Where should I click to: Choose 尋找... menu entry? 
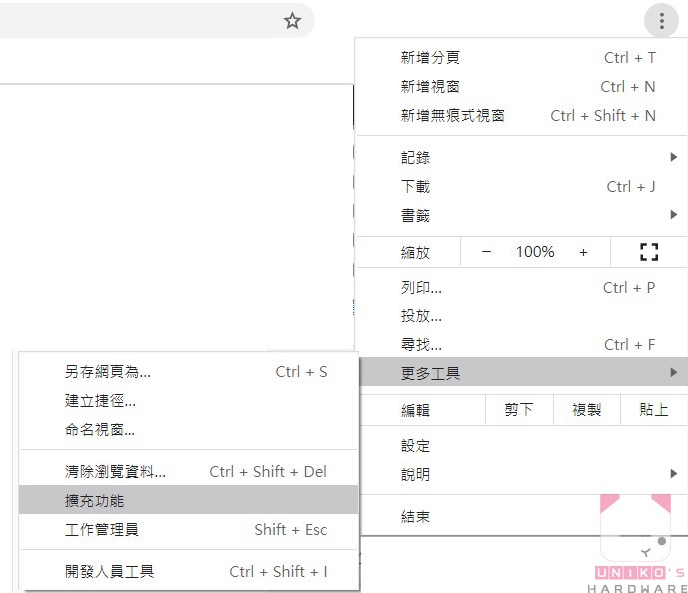[x=521, y=344]
